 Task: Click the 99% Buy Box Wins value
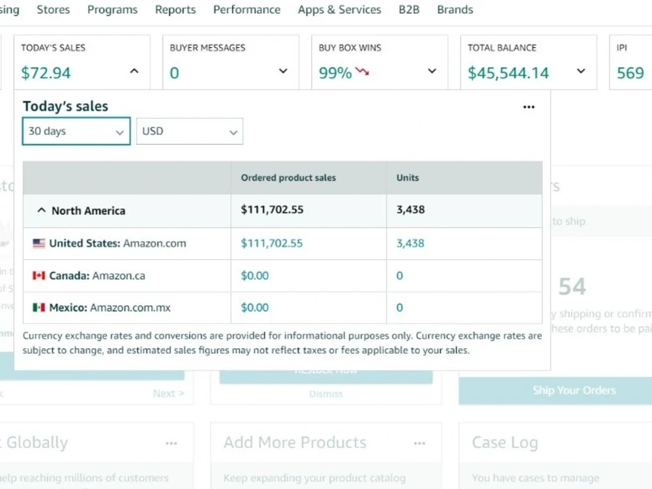pyautogui.click(x=335, y=73)
